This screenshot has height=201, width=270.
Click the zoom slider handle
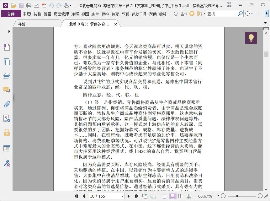click(237, 196)
